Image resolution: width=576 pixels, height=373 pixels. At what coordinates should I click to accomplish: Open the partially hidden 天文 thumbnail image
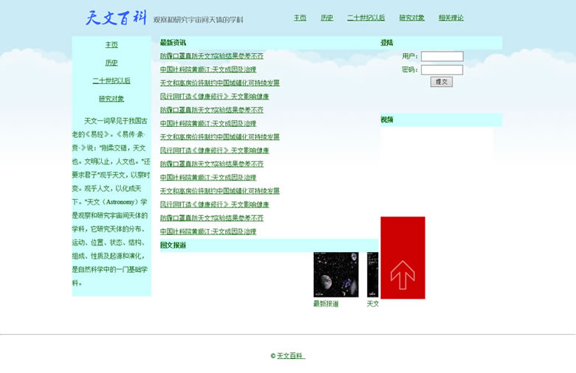[x=372, y=274]
